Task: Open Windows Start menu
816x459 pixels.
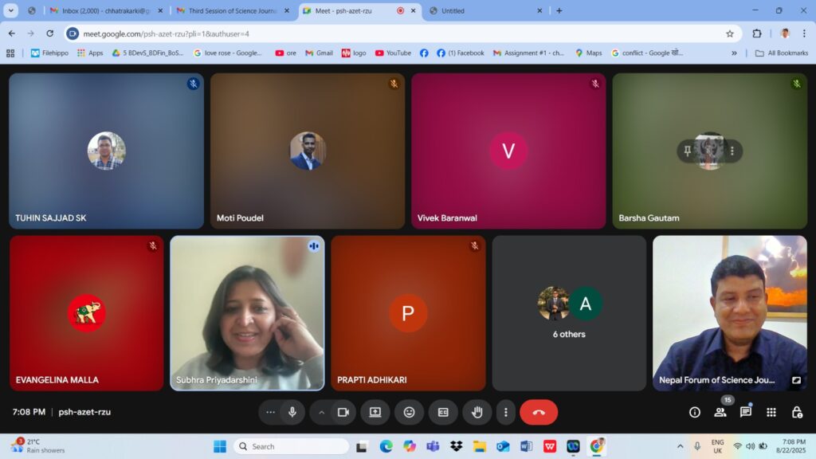Action: click(220, 446)
